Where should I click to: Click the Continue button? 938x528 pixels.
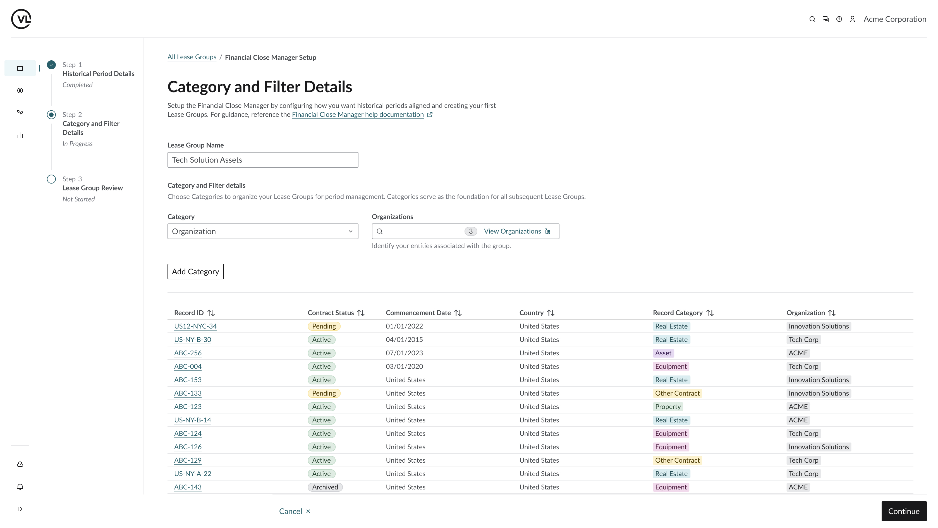pos(903,511)
